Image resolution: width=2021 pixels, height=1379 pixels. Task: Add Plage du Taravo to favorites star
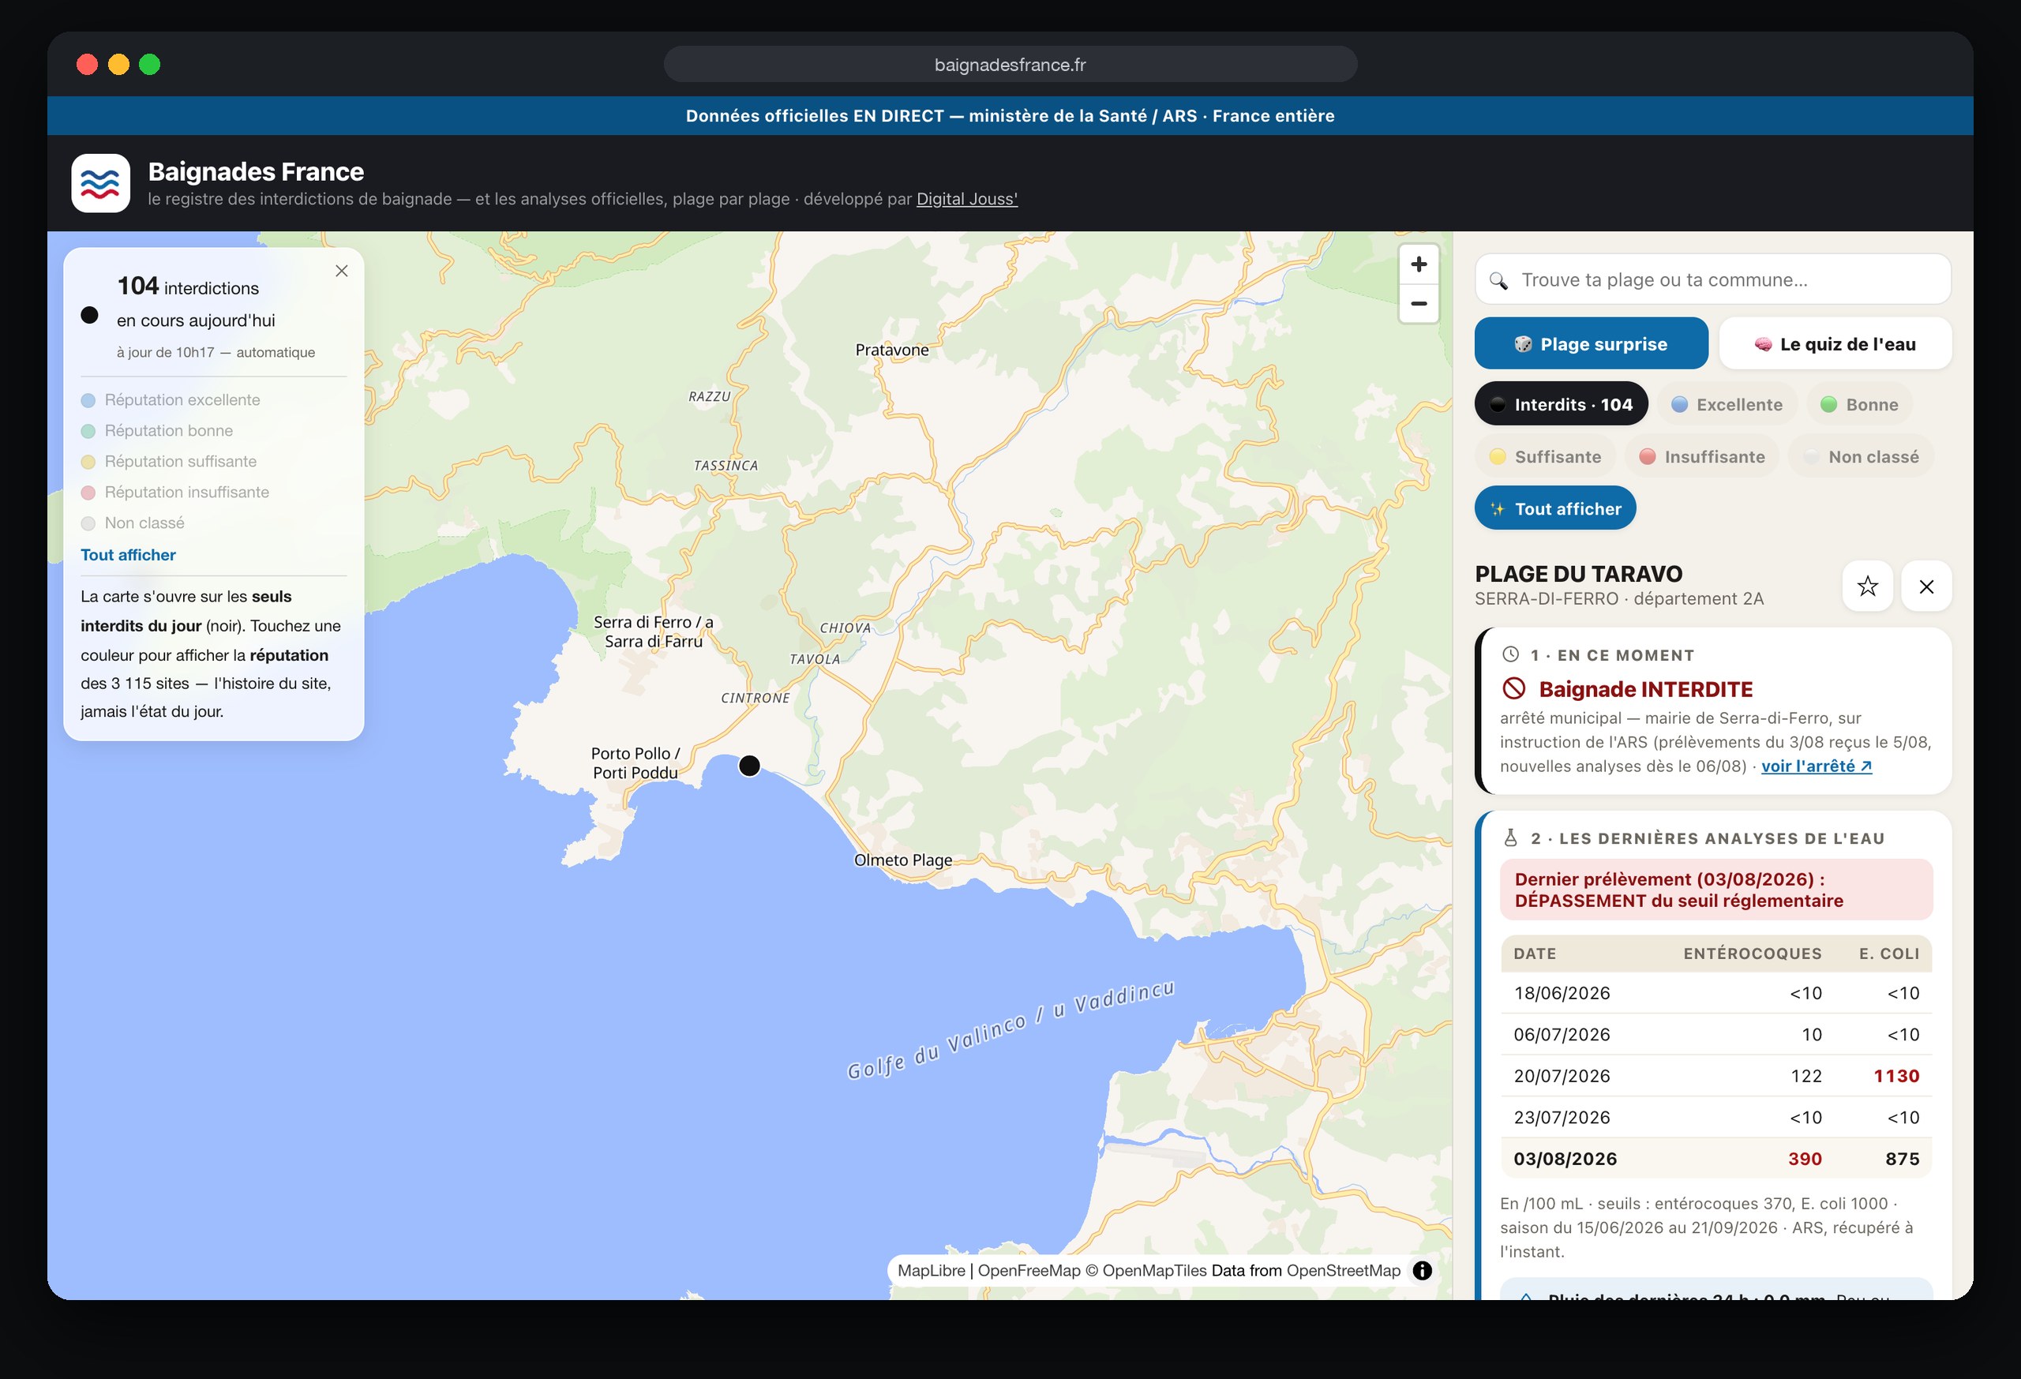(1867, 586)
